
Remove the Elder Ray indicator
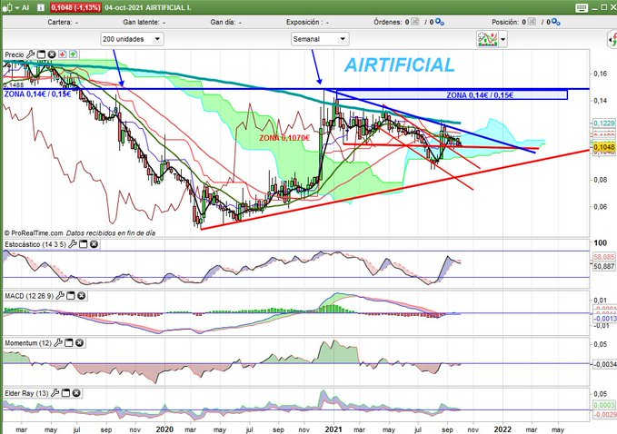coord(76,393)
